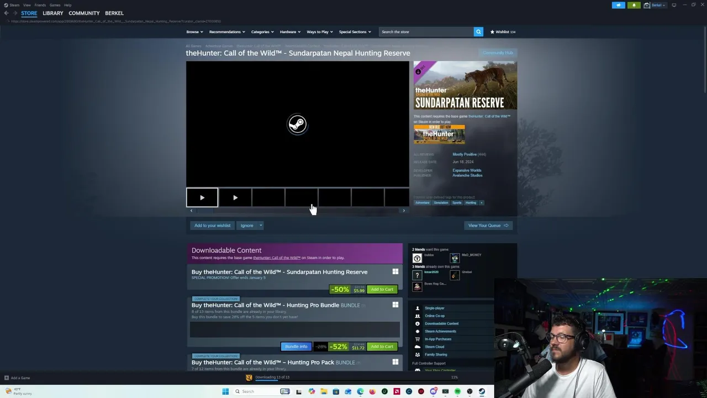
Task: Expand the Recommendations dropdown
Action: 227,32
